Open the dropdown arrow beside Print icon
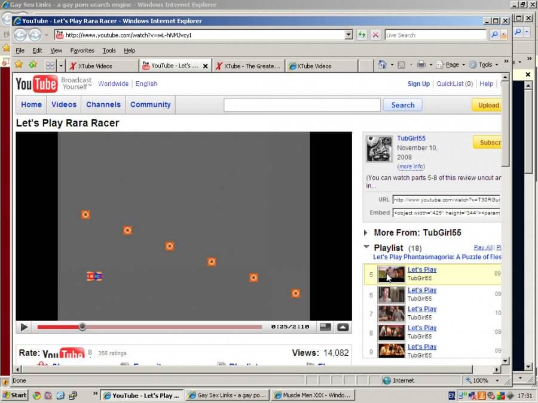 click(x=430, y=64)
